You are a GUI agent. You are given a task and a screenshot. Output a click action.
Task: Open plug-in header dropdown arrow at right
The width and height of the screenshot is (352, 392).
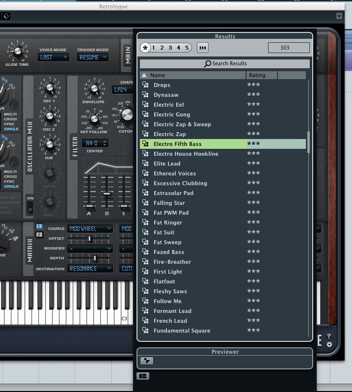(339, 16)
